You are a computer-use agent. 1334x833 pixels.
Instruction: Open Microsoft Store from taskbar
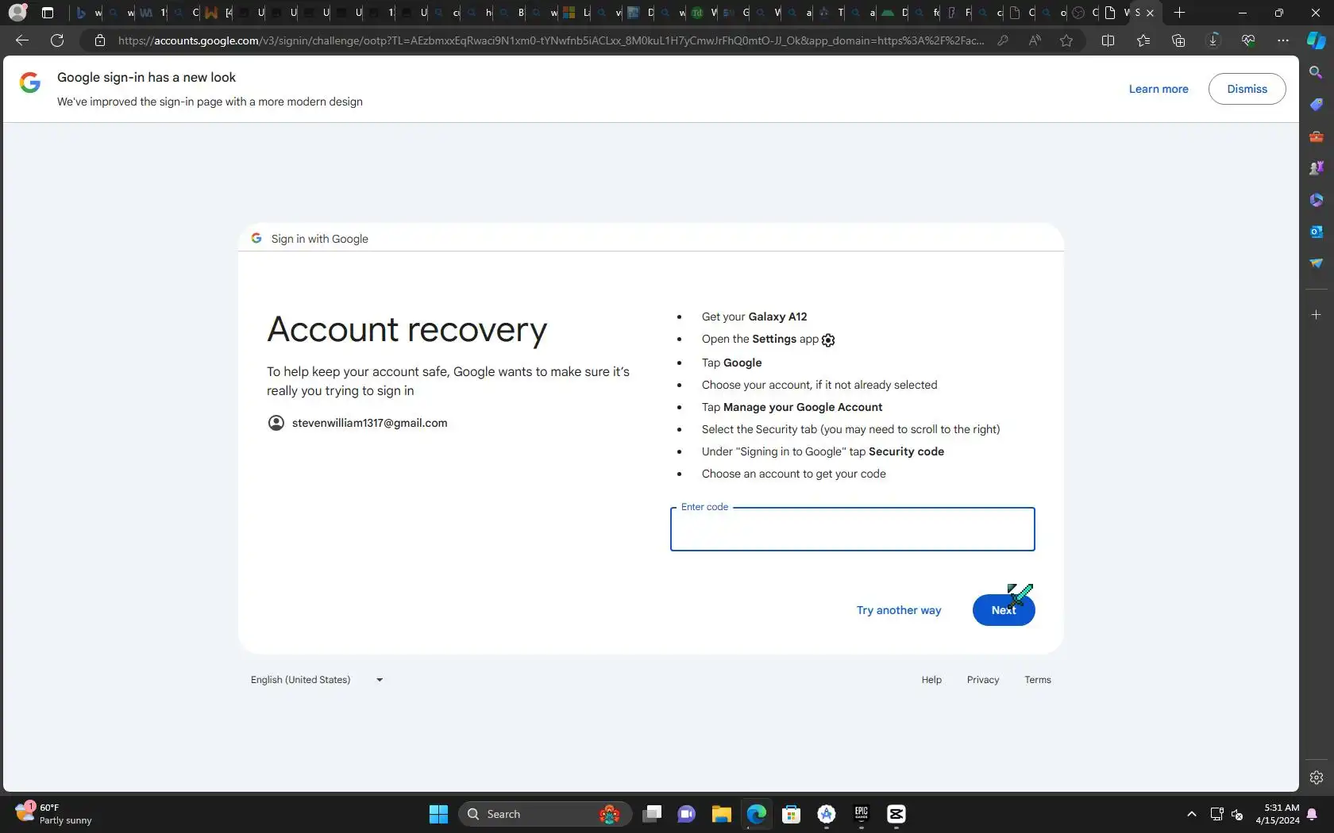click(791, 814)
